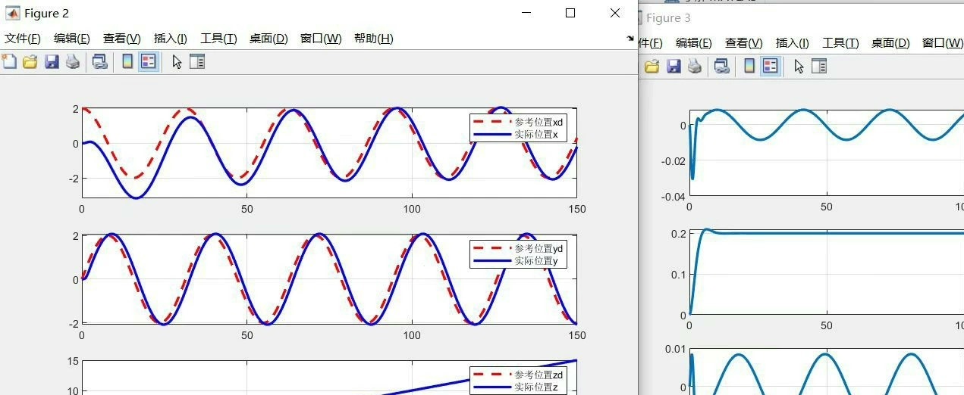Open 桌面(D) menu in Figure 2

click(x=268, y=39)
